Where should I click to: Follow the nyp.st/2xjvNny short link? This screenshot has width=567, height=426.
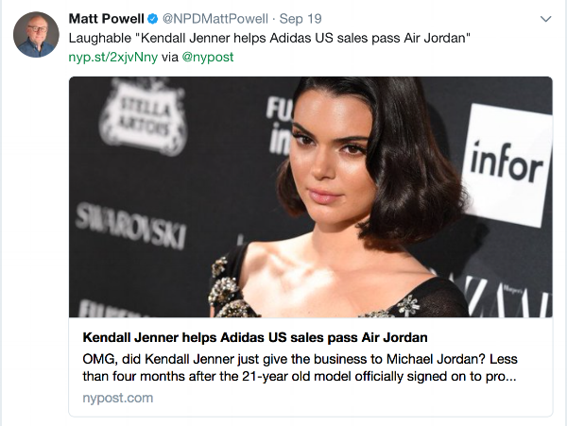tap(113, 57)
